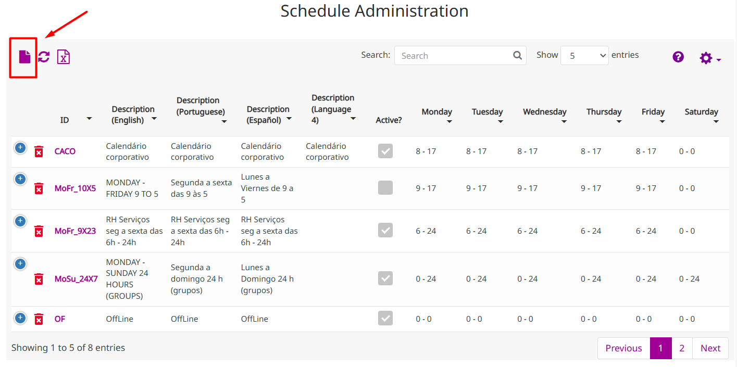The image size is (737, 367).
Task: Expand the MoFr_9X23 row plus icon
Action: [x=20, y=221]
